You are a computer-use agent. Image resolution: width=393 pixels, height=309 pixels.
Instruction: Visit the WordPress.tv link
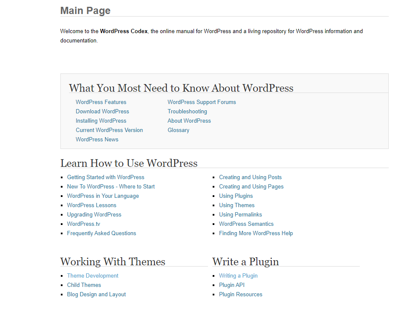click(83, 224)
